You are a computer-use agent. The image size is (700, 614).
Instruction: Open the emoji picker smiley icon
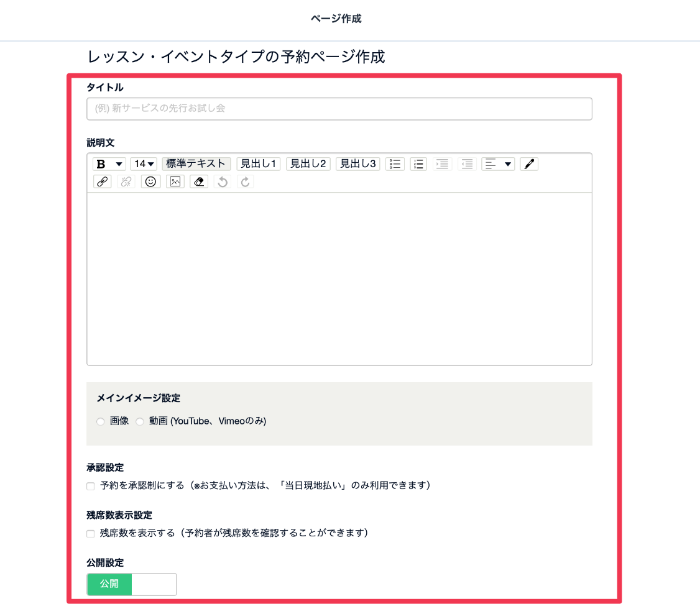[150, 181]
